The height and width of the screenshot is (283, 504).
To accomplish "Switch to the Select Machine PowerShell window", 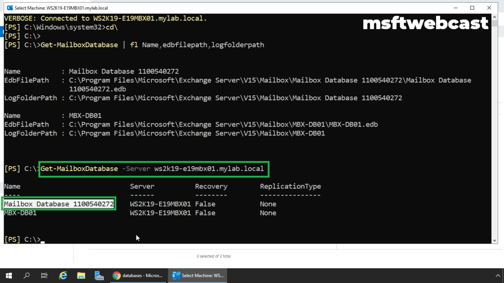I will [x=197, y=275].
